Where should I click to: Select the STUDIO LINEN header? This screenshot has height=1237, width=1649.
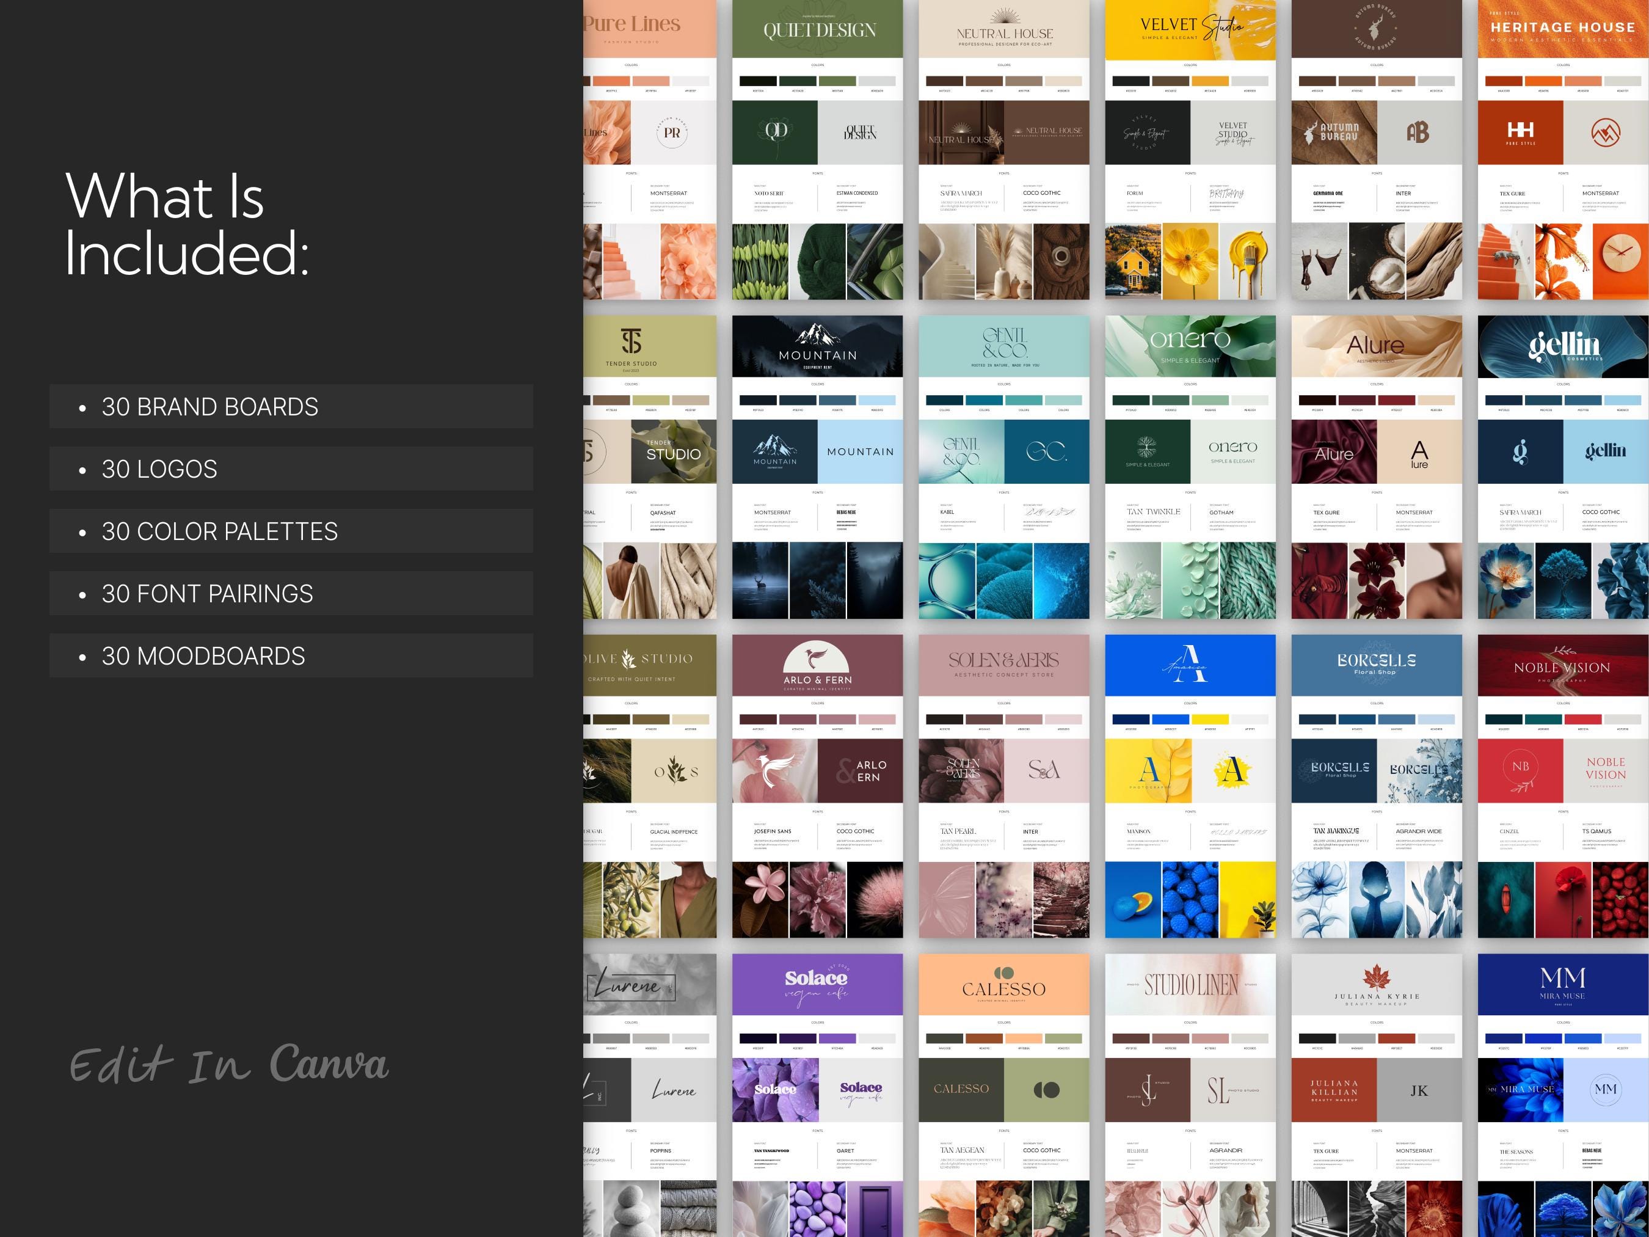[1190, 984]
